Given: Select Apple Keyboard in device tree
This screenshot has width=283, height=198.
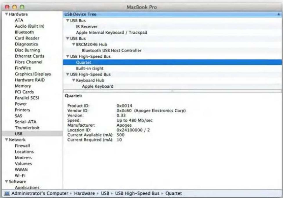Looking at the screenshot, I should coord(98,86).
